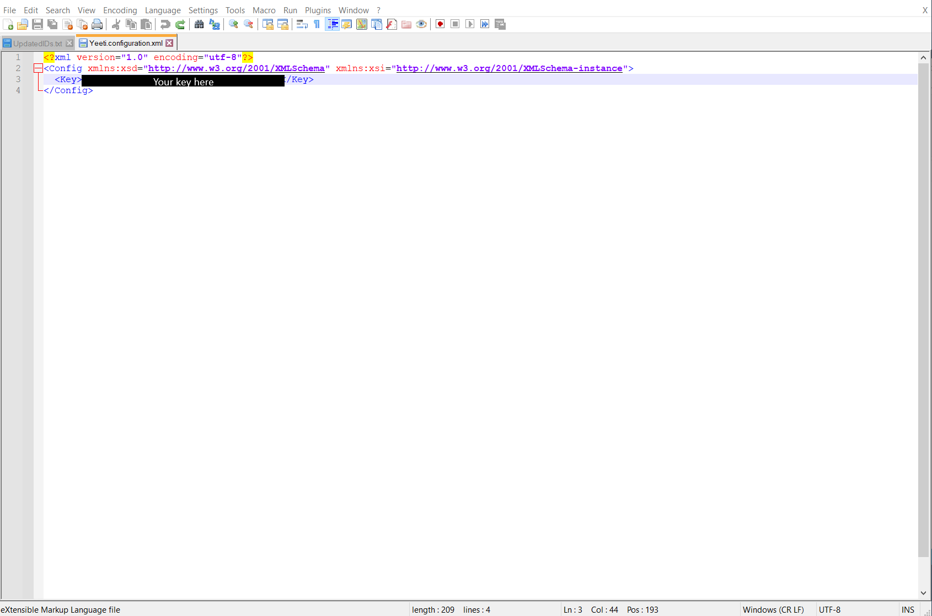Switch to the UpdatedIDs.txt tab
The height and width of the screenshot is (616, 932).
point(38,43)
